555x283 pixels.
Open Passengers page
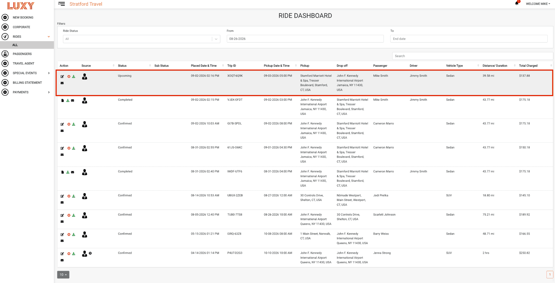[22, 54]
